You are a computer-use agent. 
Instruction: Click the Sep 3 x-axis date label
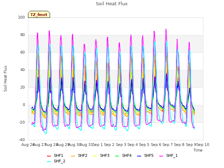121,145
